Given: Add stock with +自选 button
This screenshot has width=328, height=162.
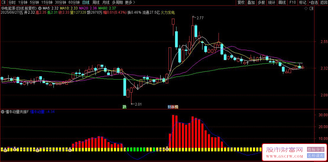Looking at the screenshot, I should coord(313,3).
